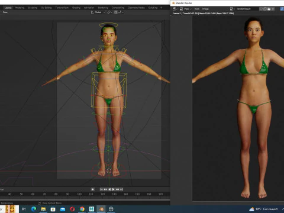The image size is (284, 213).
Task: Jump to next keyframe
Action: 117,189
